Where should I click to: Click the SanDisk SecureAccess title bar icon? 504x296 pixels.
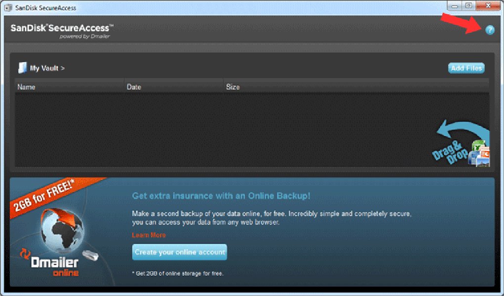point(7,7)
